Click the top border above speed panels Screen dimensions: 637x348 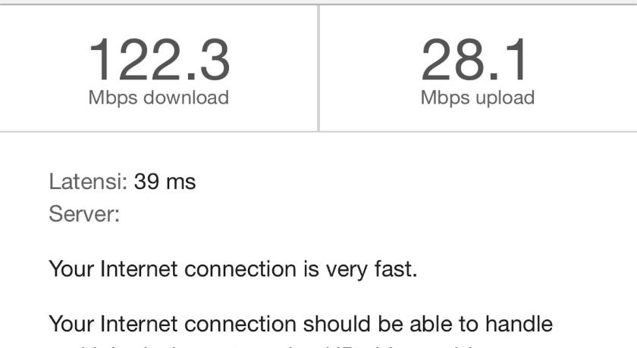pyautogui.click(x=318, y=5)
